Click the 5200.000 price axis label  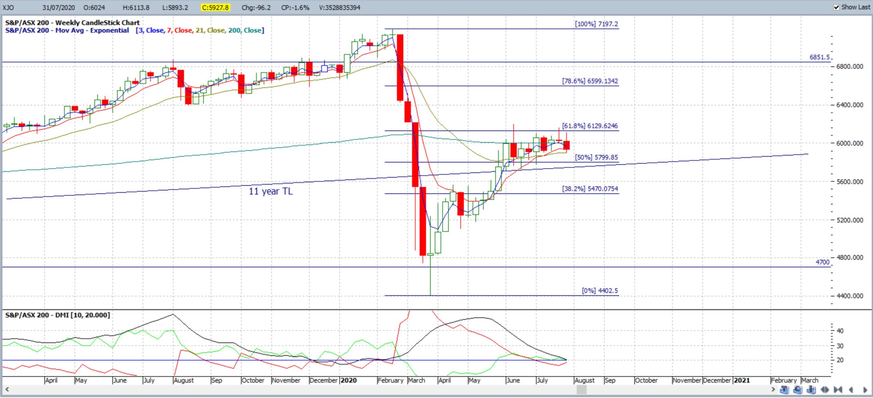850,220
